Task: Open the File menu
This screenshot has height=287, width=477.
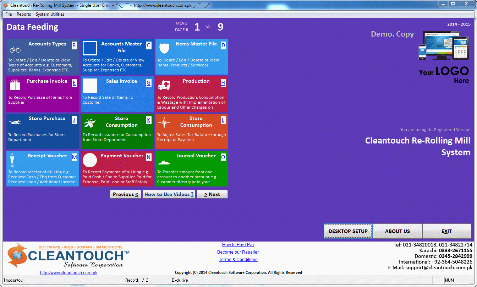Action: (9, 14)
